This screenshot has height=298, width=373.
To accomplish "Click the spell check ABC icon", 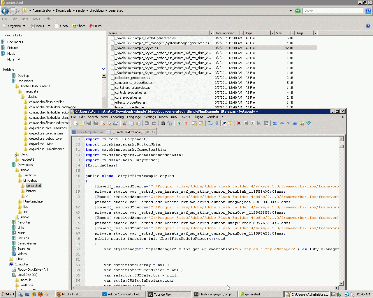I will click(309, 123).
